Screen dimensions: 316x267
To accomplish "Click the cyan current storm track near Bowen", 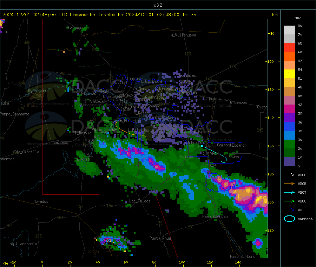I will click(215, 153).
